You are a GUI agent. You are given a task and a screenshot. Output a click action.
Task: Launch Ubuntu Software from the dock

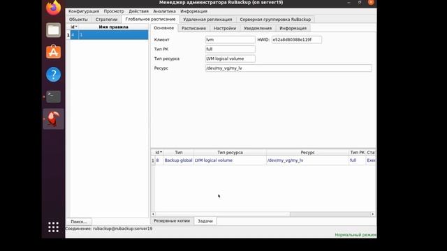click(x=53, y=52)
